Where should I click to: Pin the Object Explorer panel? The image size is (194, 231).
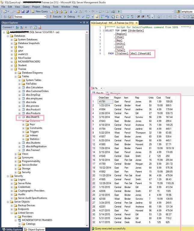pyautogui.click(x=84, y=23)
